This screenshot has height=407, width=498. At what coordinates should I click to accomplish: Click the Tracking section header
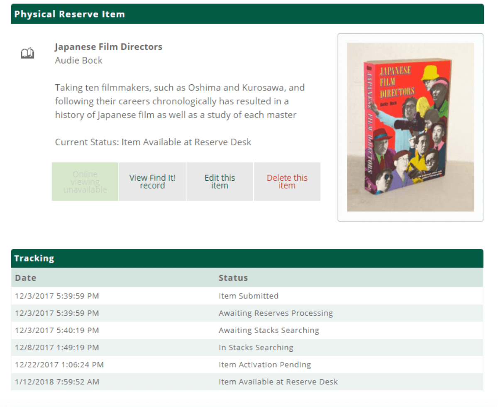click(247, 258)
